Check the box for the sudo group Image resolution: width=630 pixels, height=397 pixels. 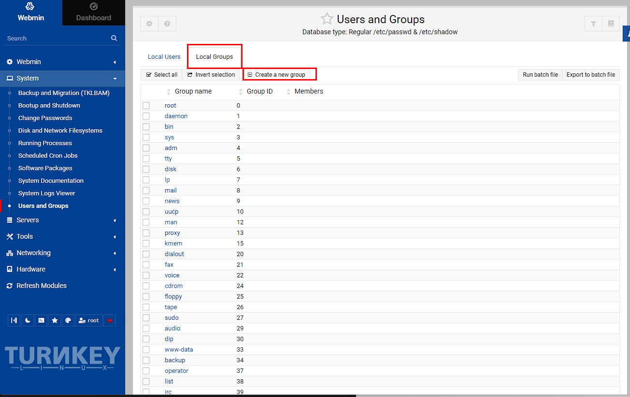tap(146, 318)
